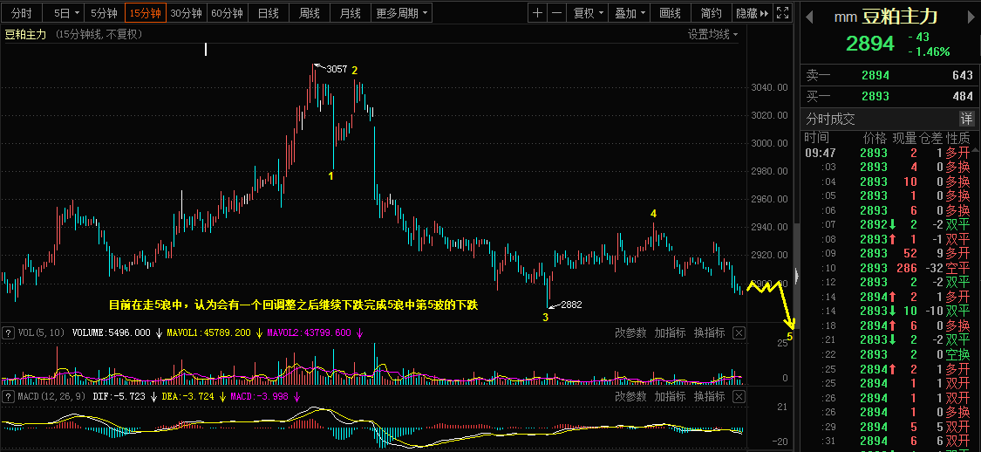Click 分时成交 section header
The height and width of the screenshot is (452, 981).
point(830,119)
